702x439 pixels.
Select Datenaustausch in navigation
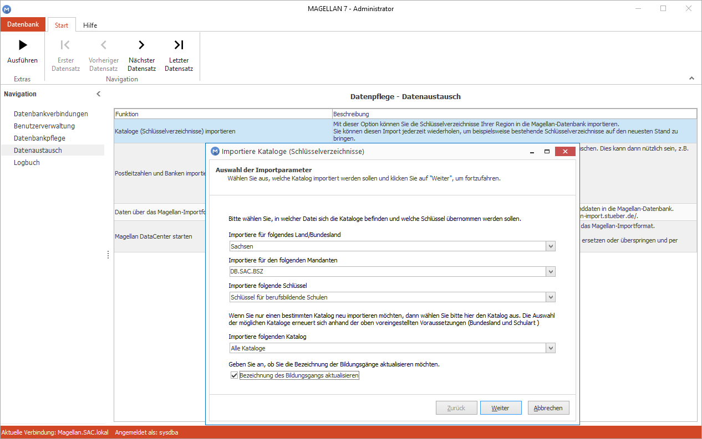click(52, 150)
